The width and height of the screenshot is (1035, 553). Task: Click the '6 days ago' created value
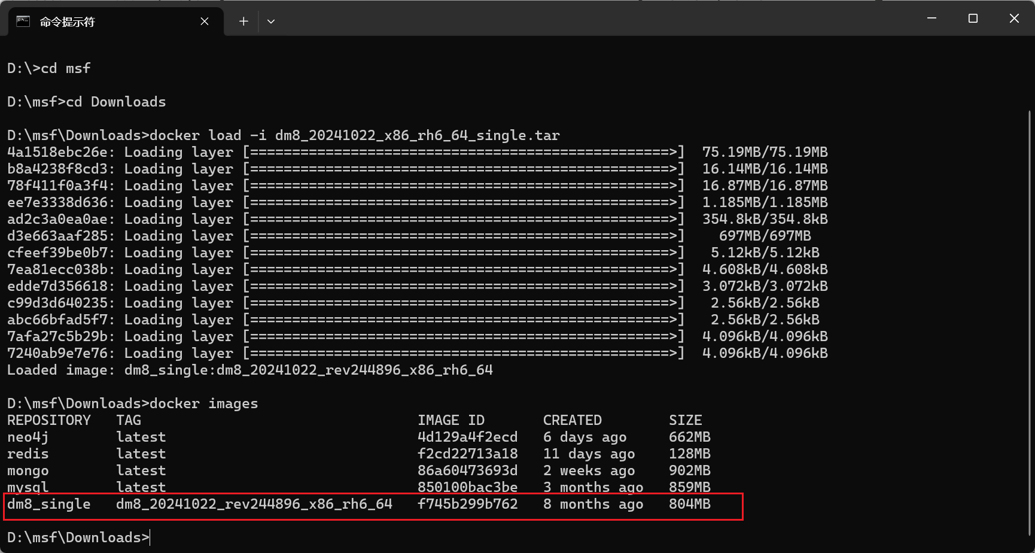tap(585, 437)
